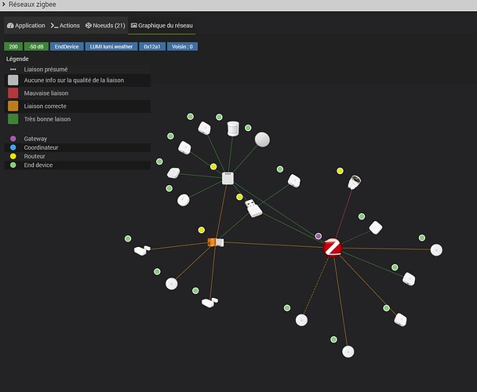Switch to the Actions tab
The image size is (477, 392).
pos(65,26)
